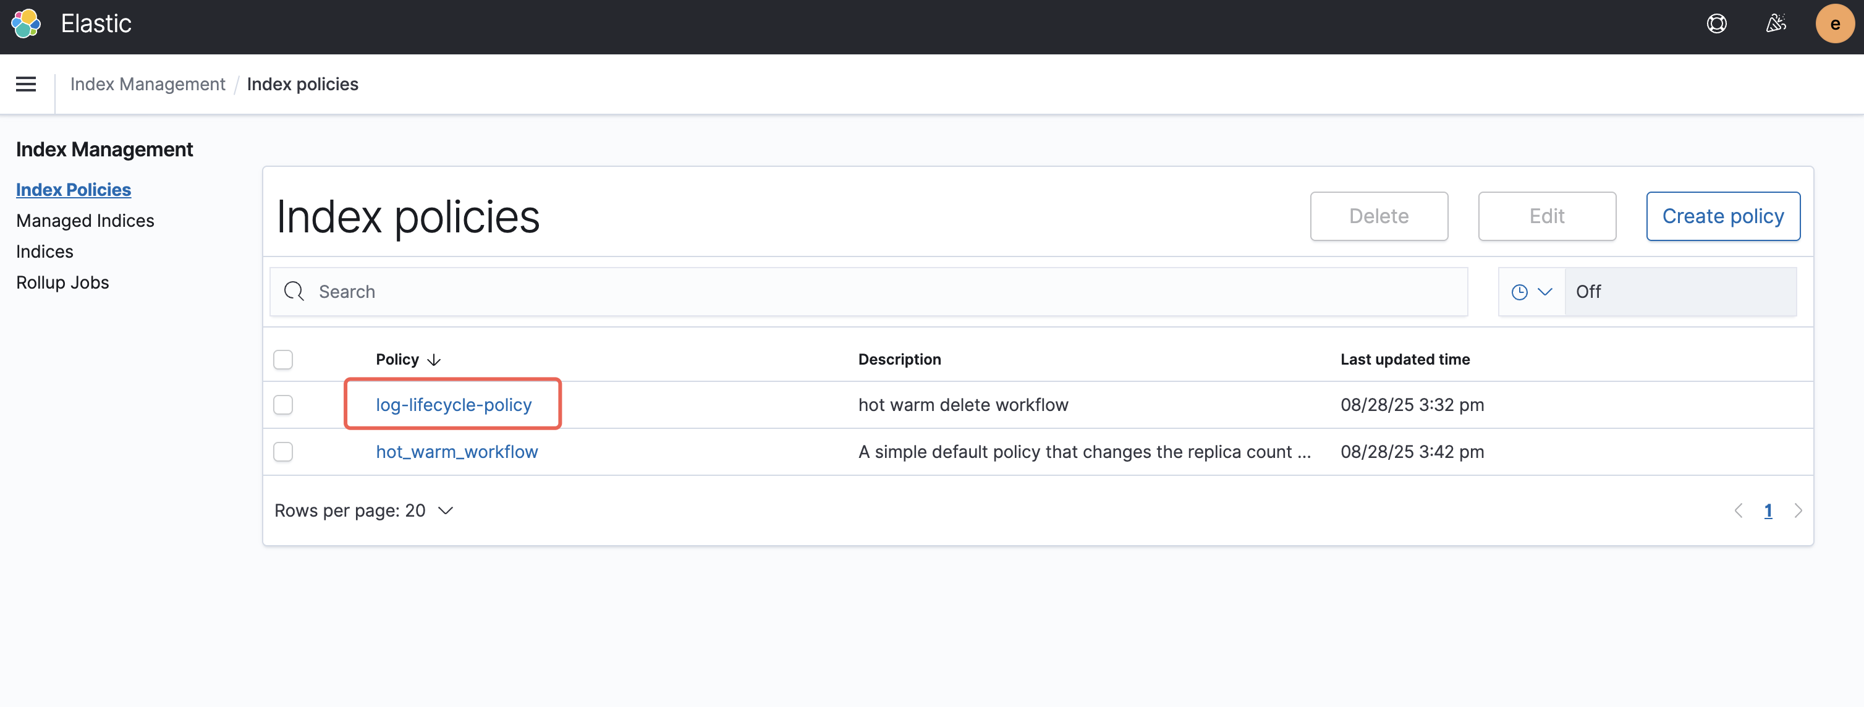
Task: Open the hamburger navigation menu
Action: coord(26,84)
